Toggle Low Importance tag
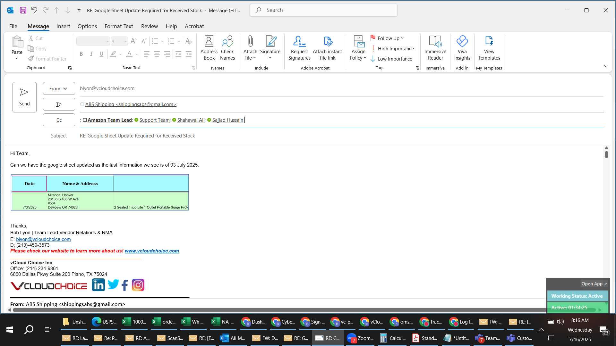Image resolution: width=616 pixels, height=346 pixels. [391, 59]
